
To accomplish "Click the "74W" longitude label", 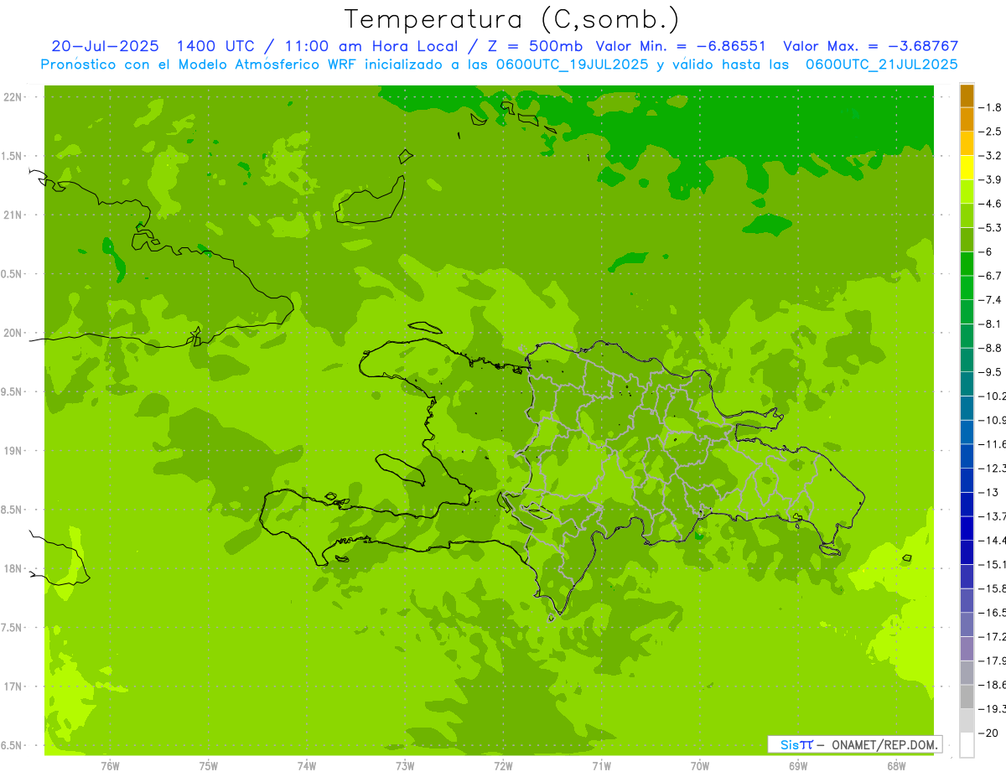I will coord(307,766).
